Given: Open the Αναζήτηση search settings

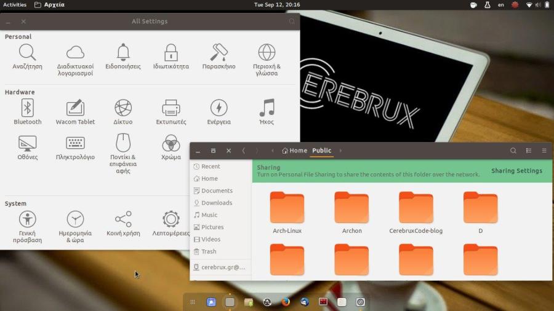Looking at the screenshot, I should point(27,57).
